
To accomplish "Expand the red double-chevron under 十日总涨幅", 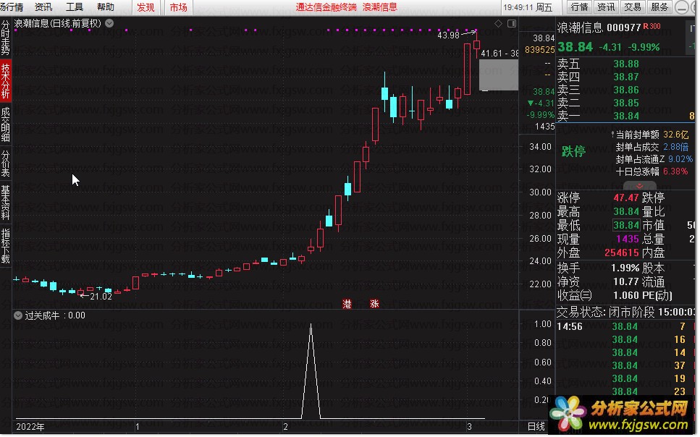I will coord(640,186).
